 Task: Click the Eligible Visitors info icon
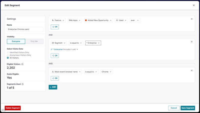(x=22, y=64)
